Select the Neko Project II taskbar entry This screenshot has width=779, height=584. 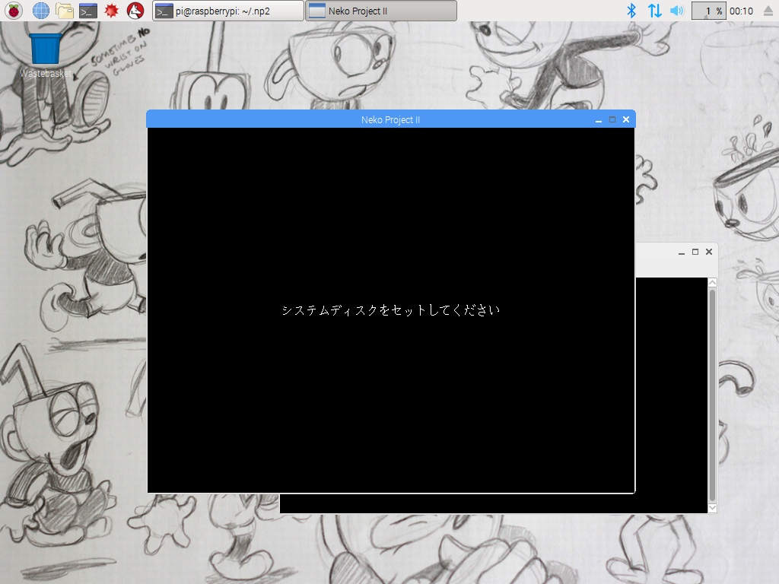coord(381,11)
